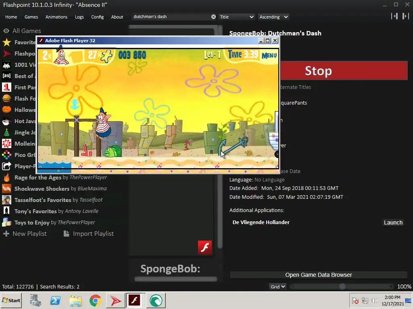Toggle the All Games eye icon
Screen dimensions: 413x309
click(6, 31)
